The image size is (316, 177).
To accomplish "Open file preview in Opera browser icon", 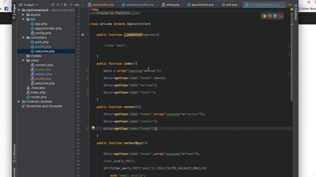I will pos(280,16).
